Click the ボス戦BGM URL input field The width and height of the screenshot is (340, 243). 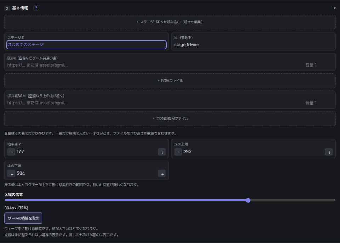click(x=155, y=103)
